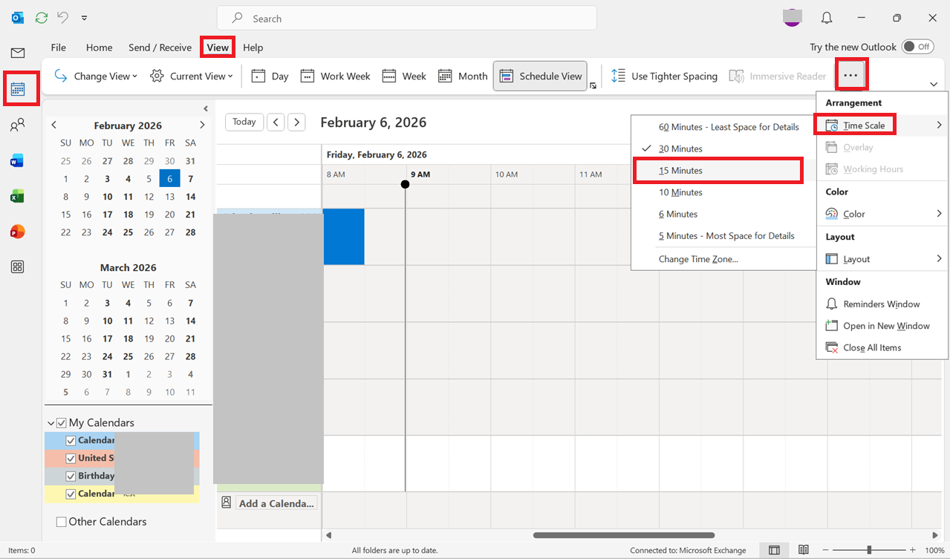Choose 10 Minutes time scale
The width and height of the screenshot is (950, 559).
(x=723, y=192)
